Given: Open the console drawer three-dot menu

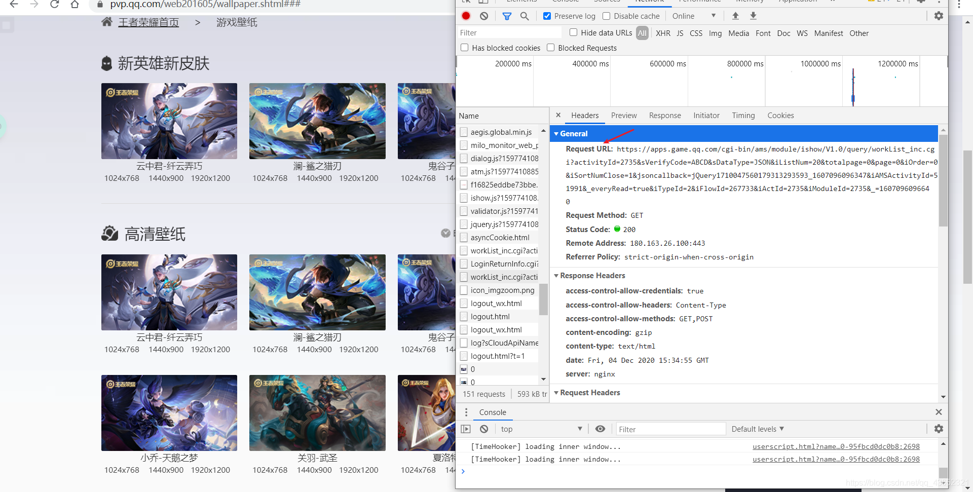Looking at the screenshot, I should [x=466, y=412].
